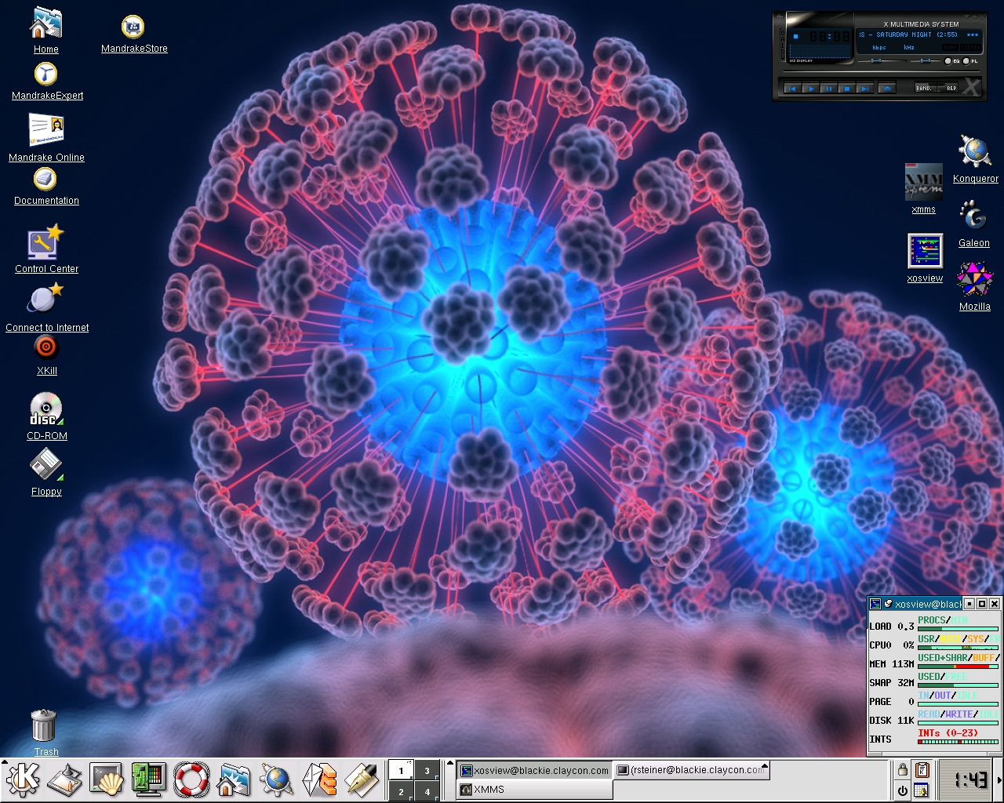This screenshot has width=1004, height=803.
Task: Launch the terminal shell icon in the panel
Action: pos(107,779)
